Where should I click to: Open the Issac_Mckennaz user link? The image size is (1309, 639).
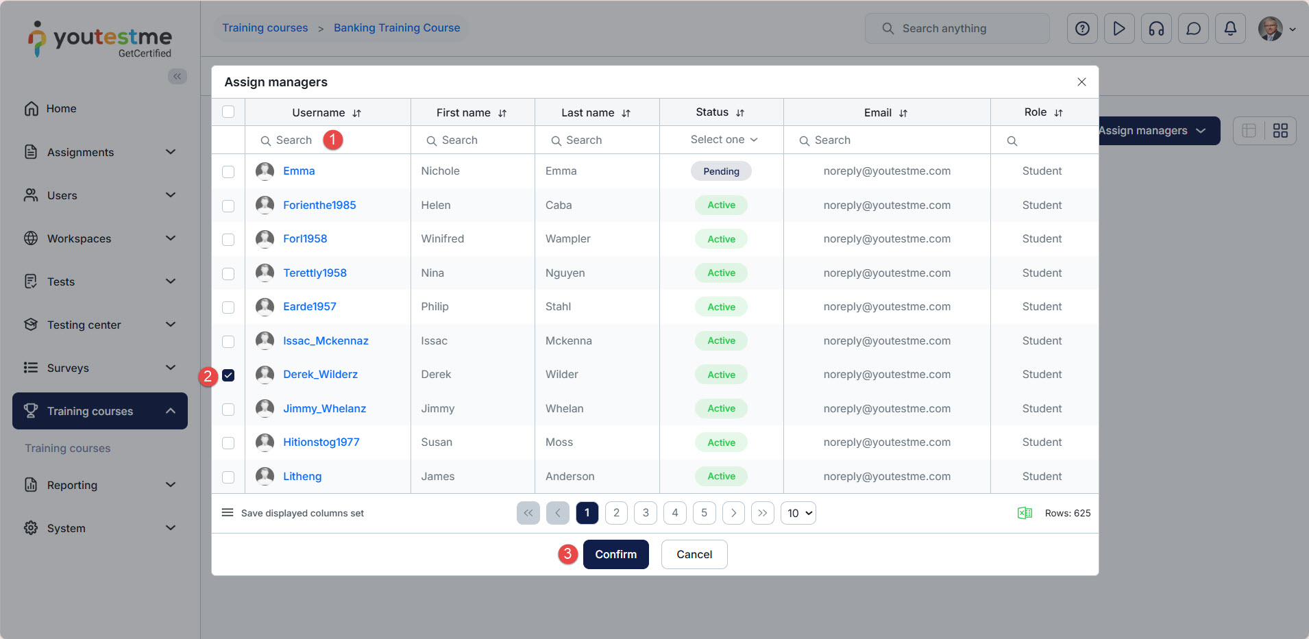tap(326, 340)
